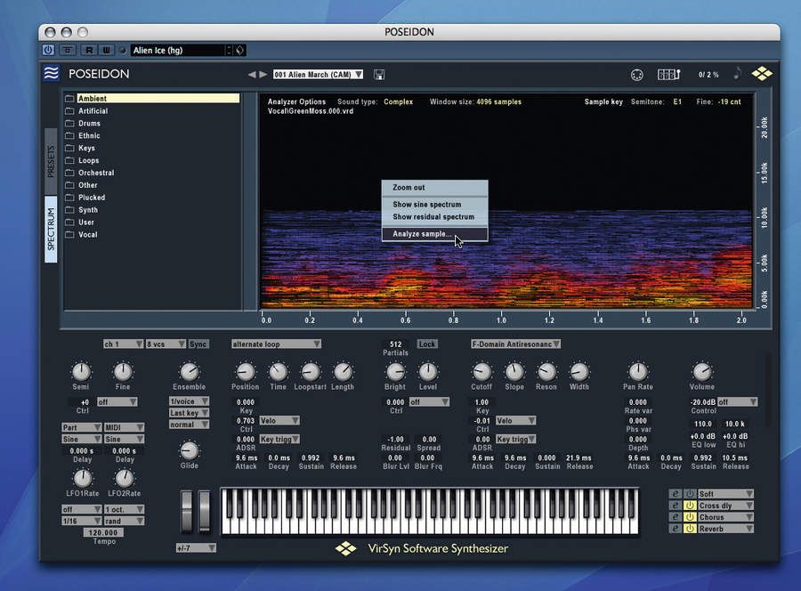Click the Poseidon wave logo icon

click(x=51, y=74)
